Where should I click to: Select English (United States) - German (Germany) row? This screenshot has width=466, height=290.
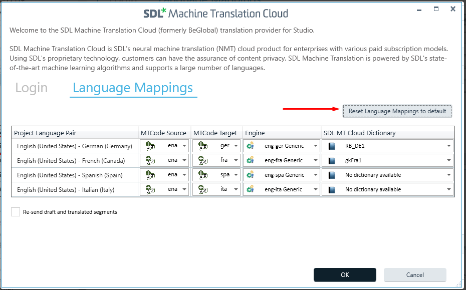pyautogui.click(x=75, y=146)
